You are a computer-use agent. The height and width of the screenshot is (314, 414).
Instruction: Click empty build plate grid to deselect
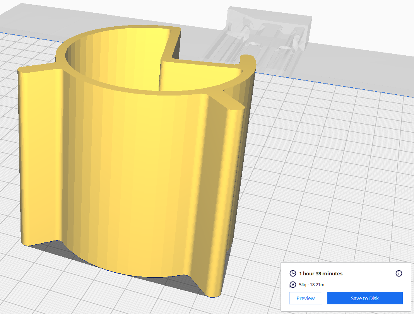(x=329, y=174)
